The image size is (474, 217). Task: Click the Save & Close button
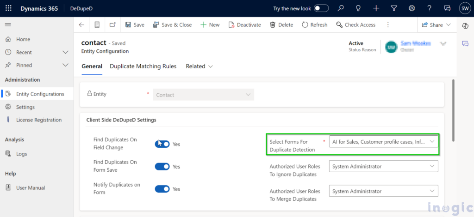click(172, 25)
